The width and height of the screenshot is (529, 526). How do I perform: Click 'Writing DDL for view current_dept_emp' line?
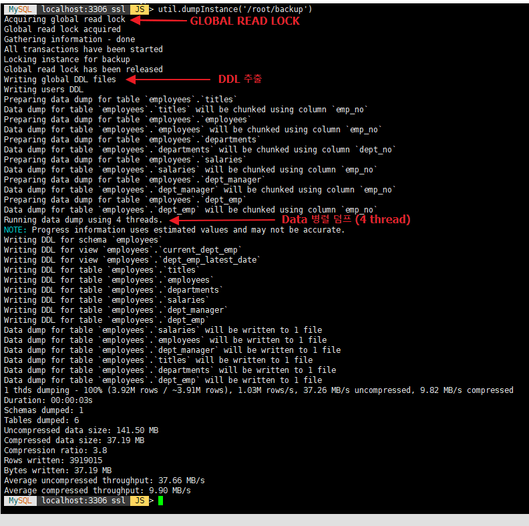(x=123, y=250)
